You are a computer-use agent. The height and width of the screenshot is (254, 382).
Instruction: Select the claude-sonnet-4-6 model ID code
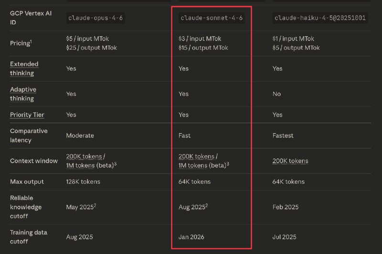click(x=211, y=19)
